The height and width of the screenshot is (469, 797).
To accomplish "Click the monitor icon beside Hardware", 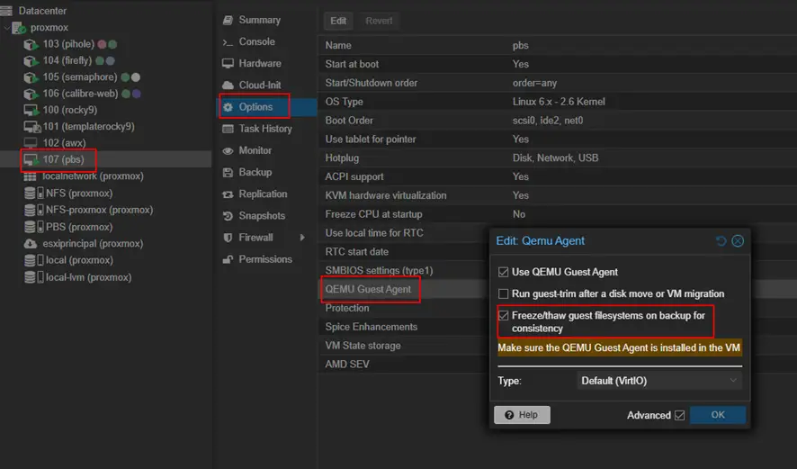I will tap(228, 64).
